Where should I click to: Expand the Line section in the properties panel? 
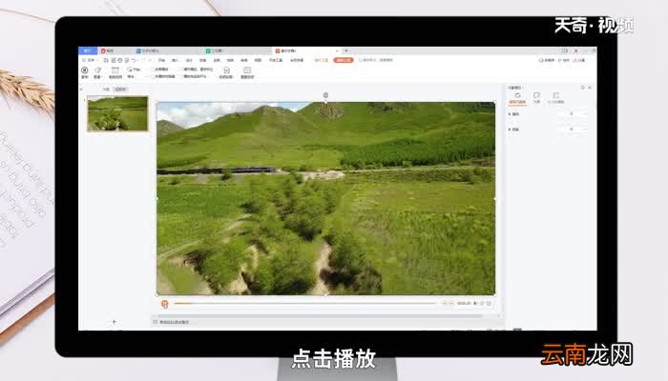pos(513,129)
